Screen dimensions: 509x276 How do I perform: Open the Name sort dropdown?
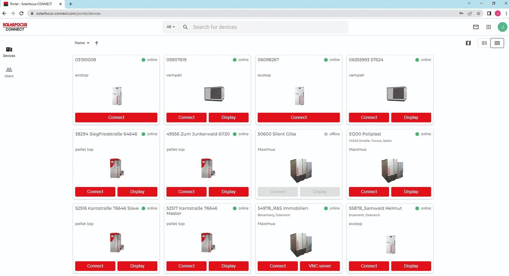82,43
